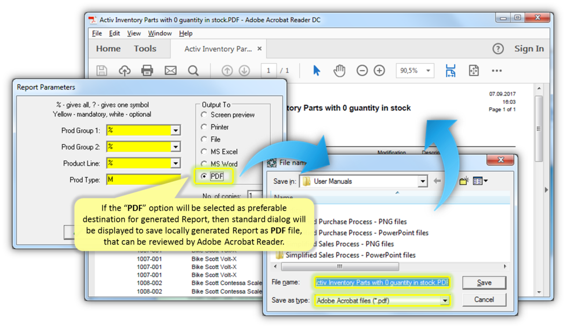Expand the Prod Group 2 dropdown
The width and height of the screenshot is (566, 328).
176,147
